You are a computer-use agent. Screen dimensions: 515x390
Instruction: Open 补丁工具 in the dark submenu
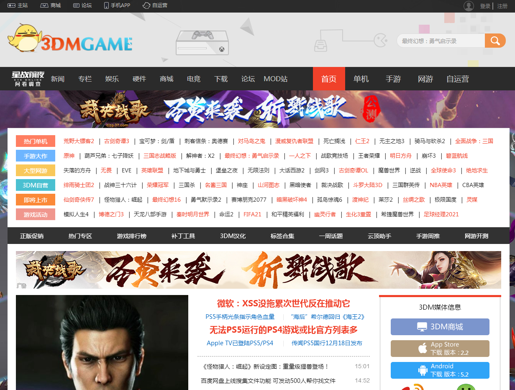[183, 236]
